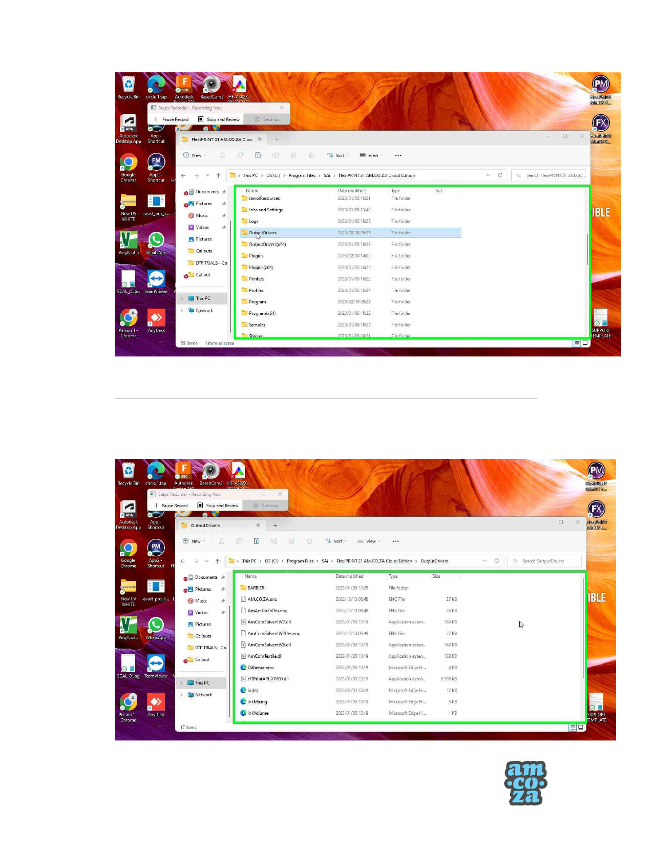Click the vertical scrollbar in the FlexiPRINT 21 file list

587,249
